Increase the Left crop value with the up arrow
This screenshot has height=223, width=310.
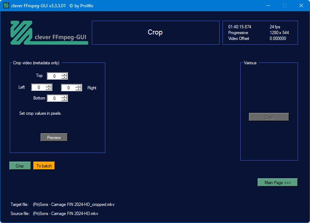49,86
